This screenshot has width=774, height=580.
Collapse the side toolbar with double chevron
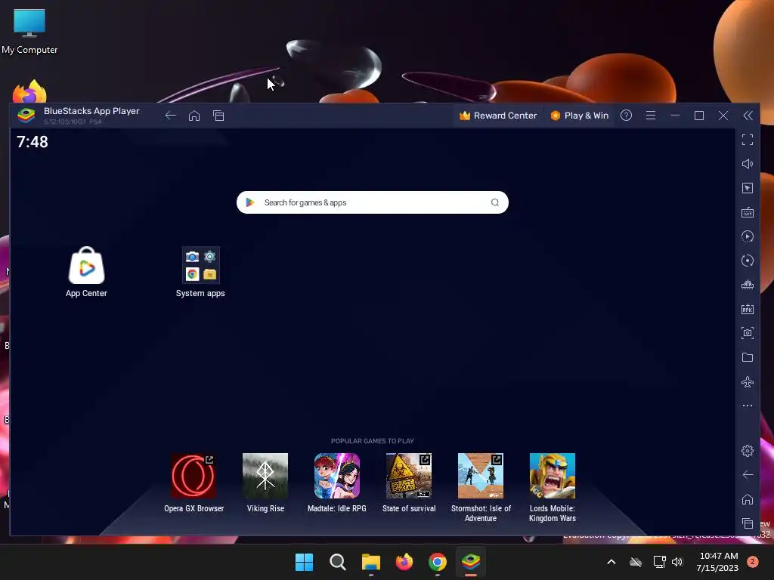point(748,116)
